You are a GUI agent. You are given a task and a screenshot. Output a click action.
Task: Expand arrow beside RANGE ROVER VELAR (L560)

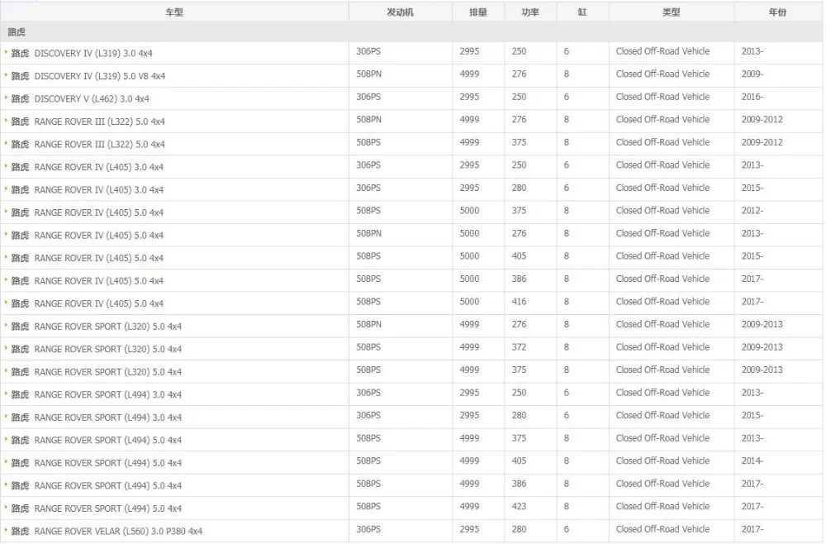pos(6,530)
